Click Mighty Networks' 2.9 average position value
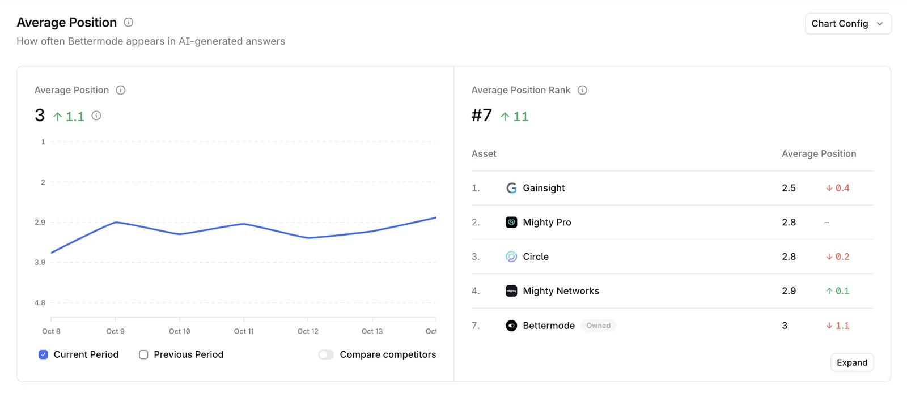907x406 pixels. (x=789, y=291)
